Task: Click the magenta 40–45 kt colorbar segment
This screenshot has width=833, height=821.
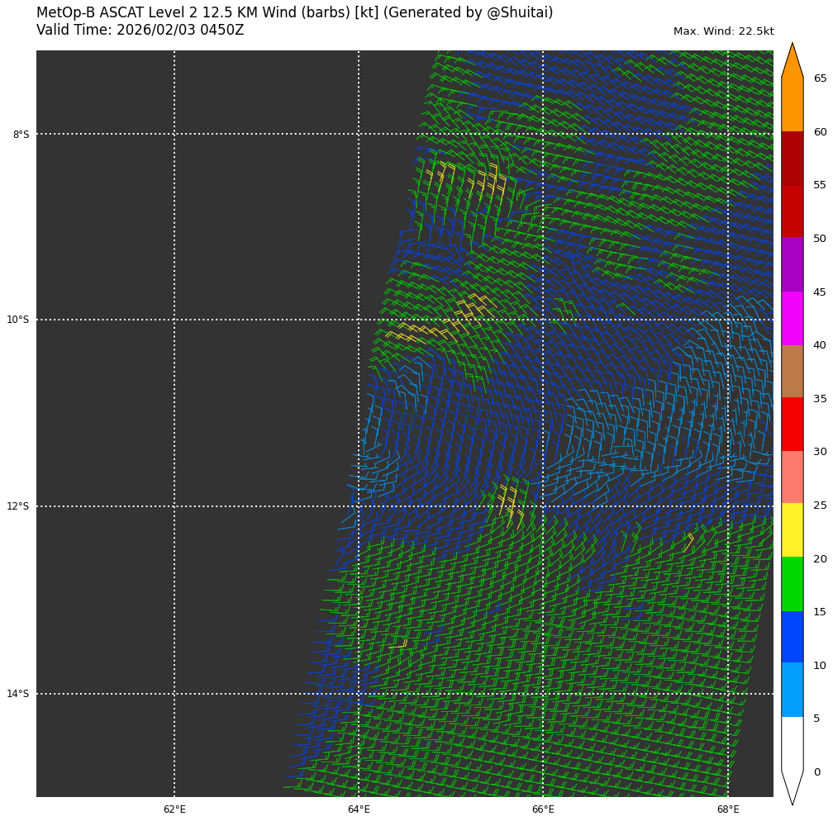Action: pyautogui.click(x=792, y=317)
